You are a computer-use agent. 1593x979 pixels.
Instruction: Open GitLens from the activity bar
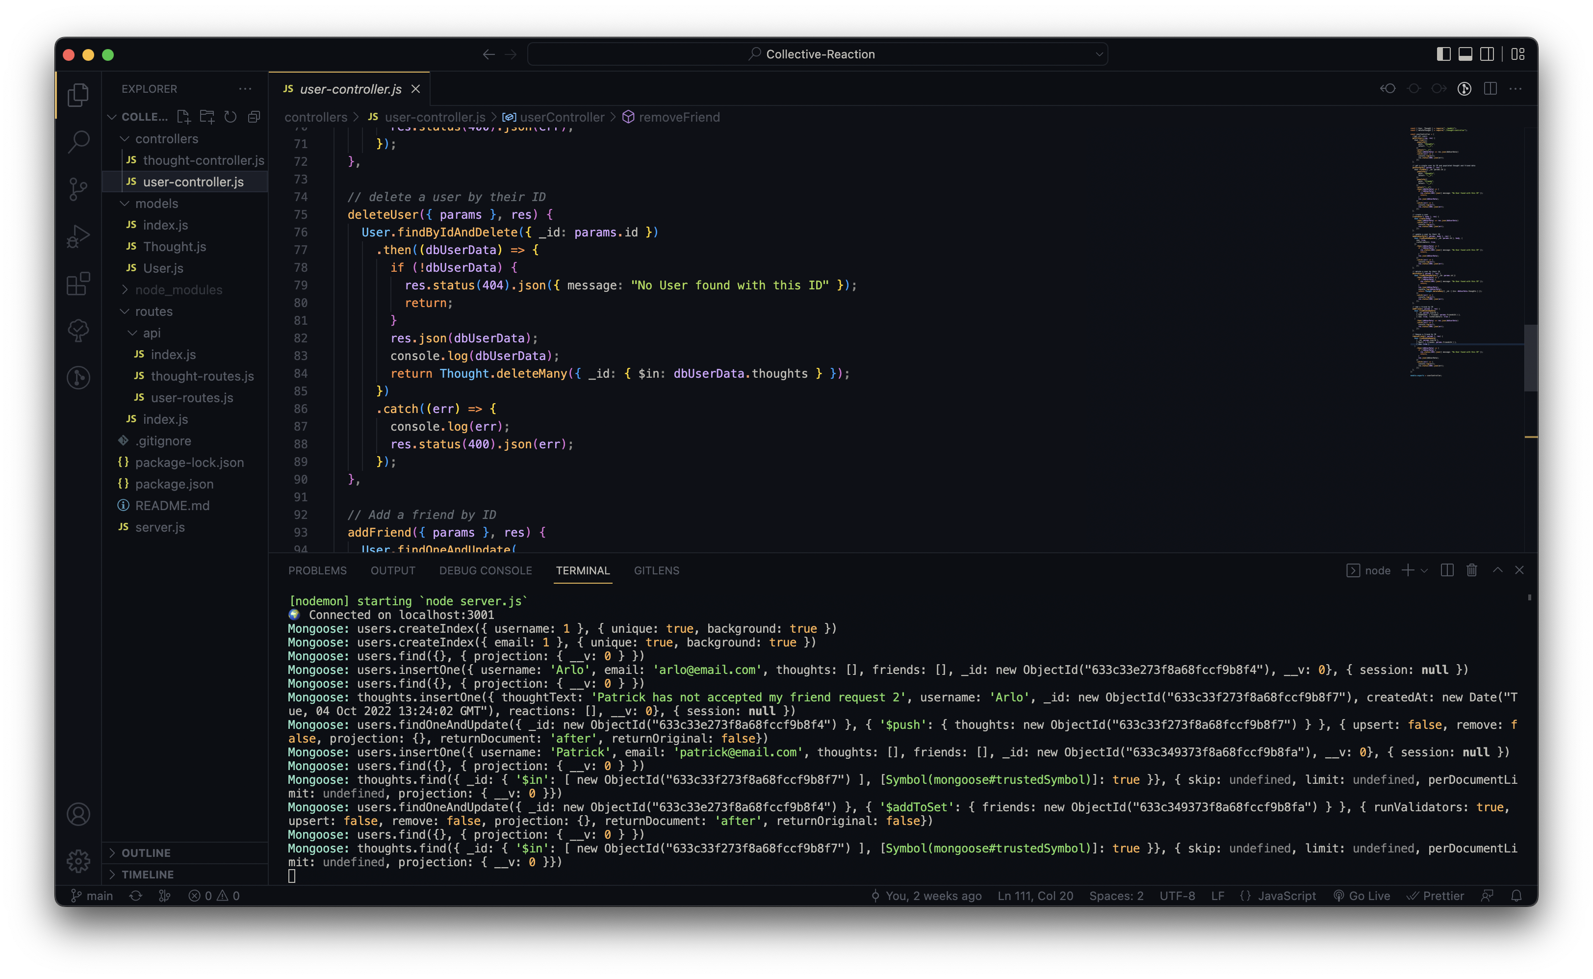point(78,378)
